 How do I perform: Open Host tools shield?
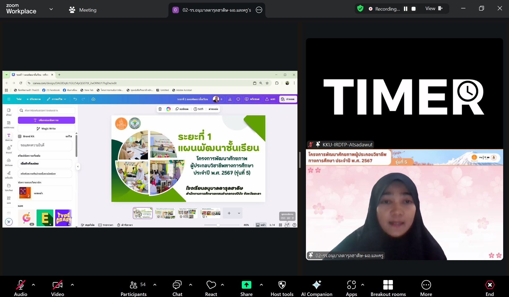click(282, 285)
